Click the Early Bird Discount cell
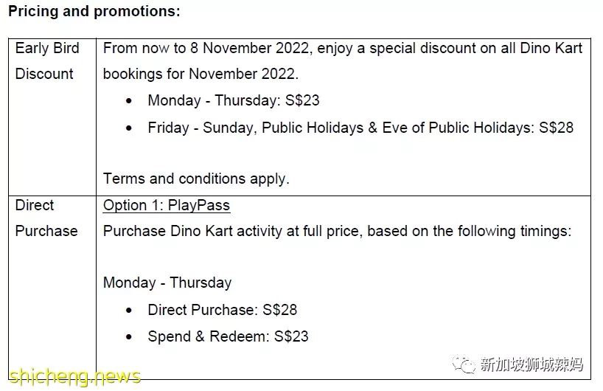 tap(52, 117)
